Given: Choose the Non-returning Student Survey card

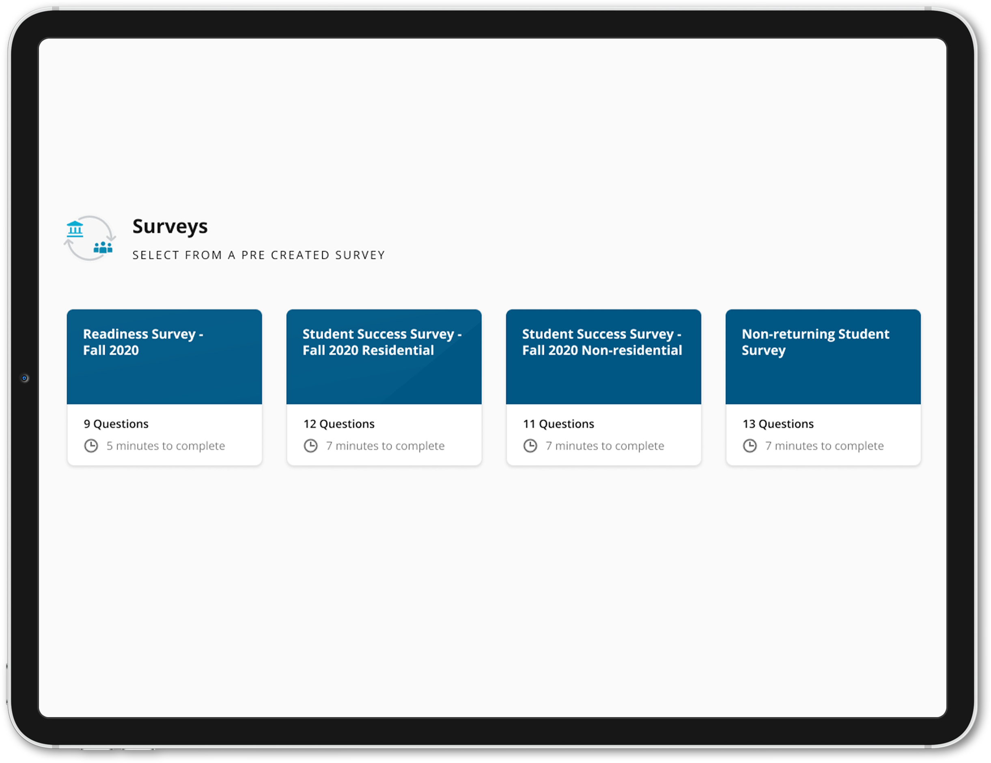Looking at the screenshot, I should pos(823,387).
